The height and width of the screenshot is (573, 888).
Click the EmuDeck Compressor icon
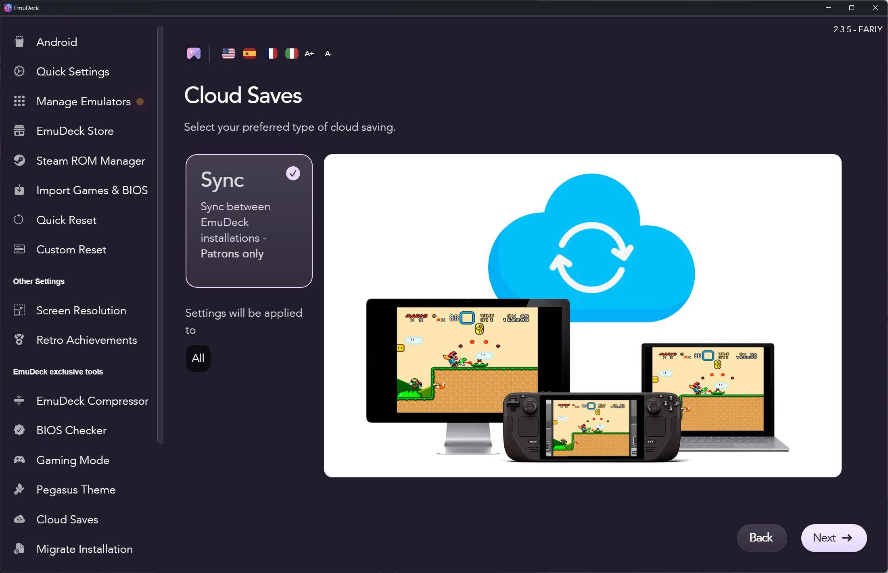coord(19,401)
